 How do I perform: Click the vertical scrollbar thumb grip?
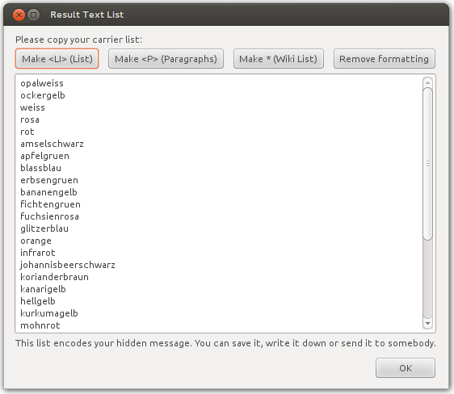[427, 164]
